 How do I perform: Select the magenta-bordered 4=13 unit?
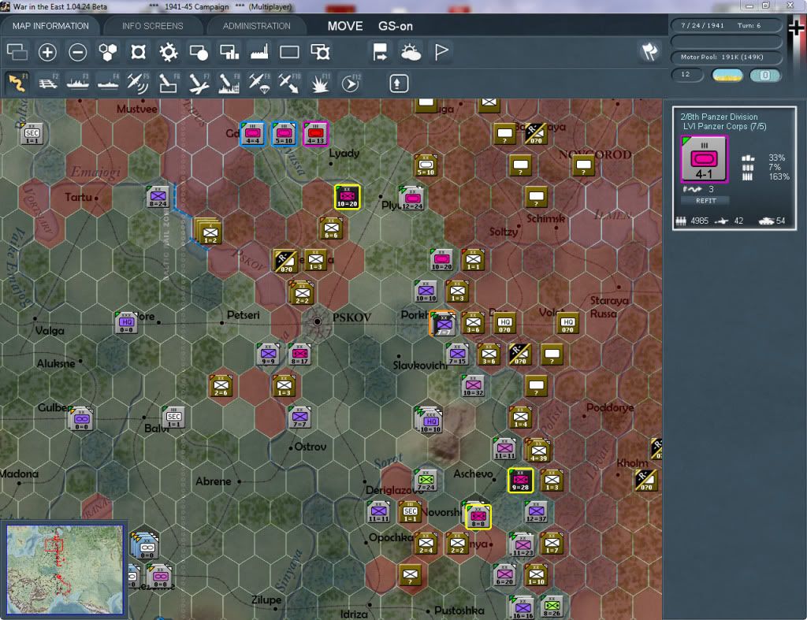click(x=315, y=134)
